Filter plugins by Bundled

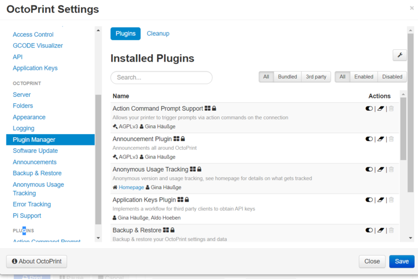pyautogui.click(x=287, y=77)
